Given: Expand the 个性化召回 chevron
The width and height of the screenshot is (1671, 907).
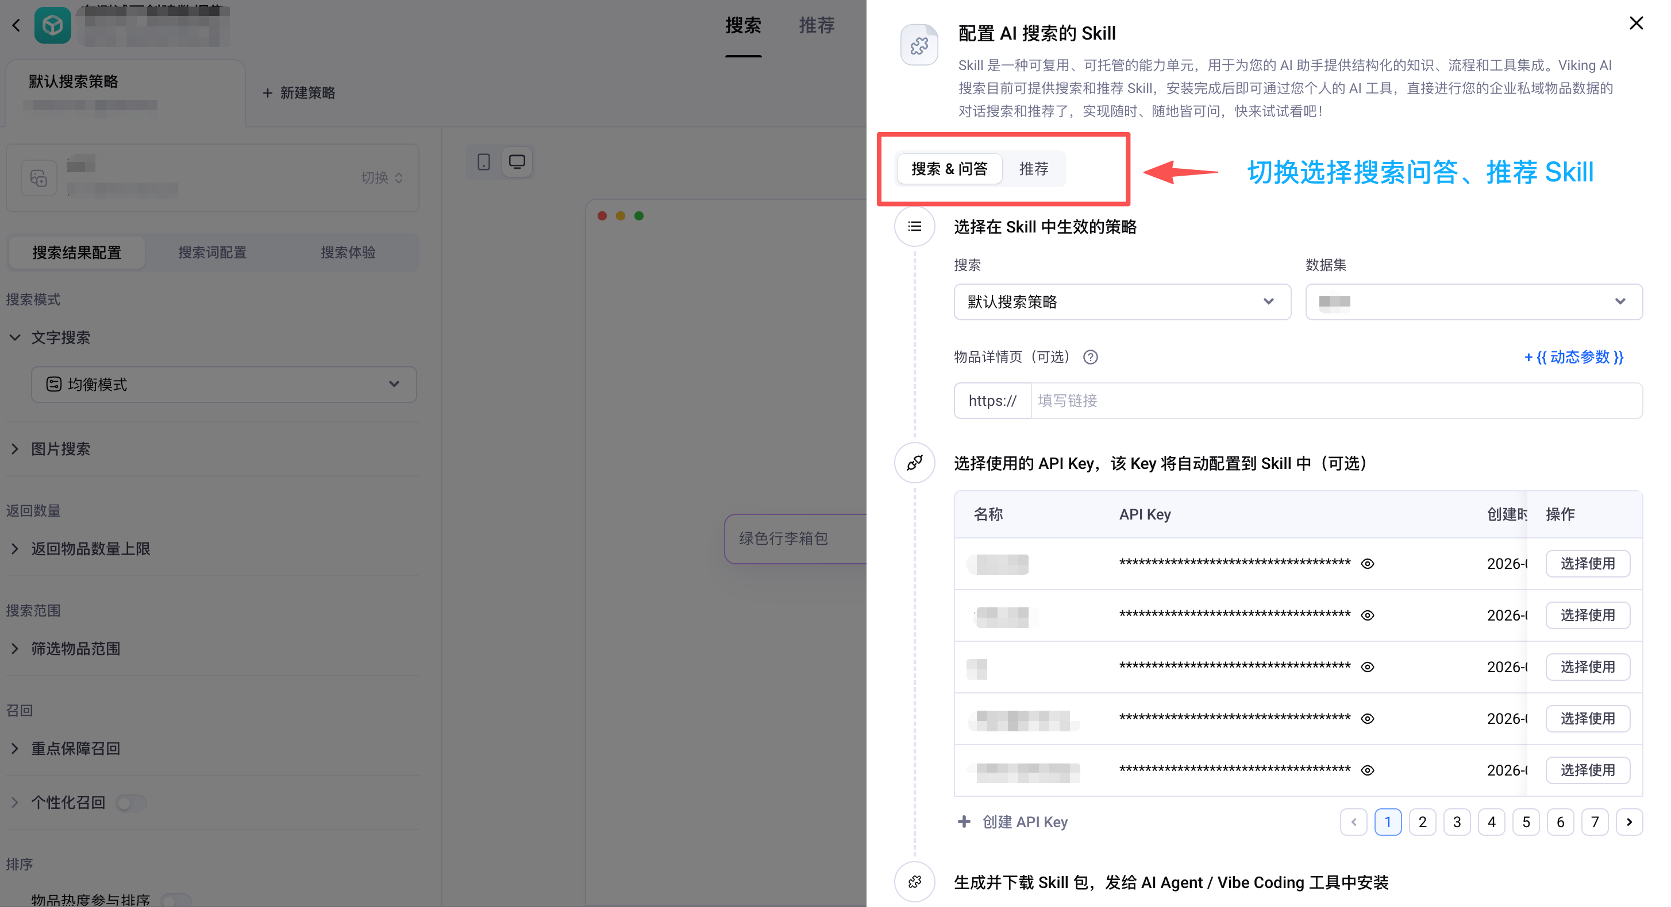Looking at the screenshot, I should 15,803.
